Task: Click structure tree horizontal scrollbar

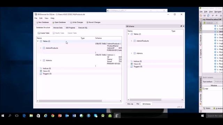Action: 70,101
